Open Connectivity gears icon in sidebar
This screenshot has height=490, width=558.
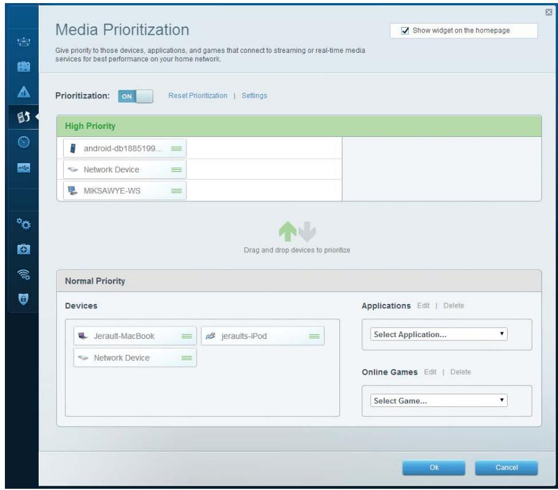pyautogui.click(x=19, y=220)
